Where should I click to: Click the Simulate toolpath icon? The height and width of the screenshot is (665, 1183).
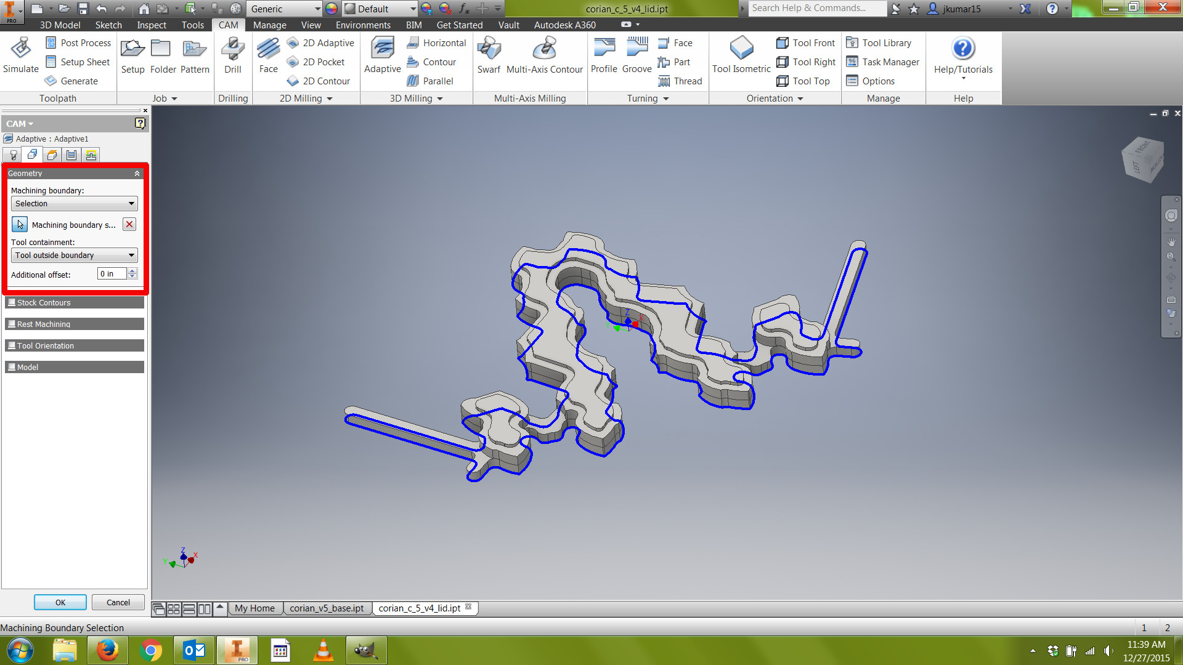(x=21, y=55)
